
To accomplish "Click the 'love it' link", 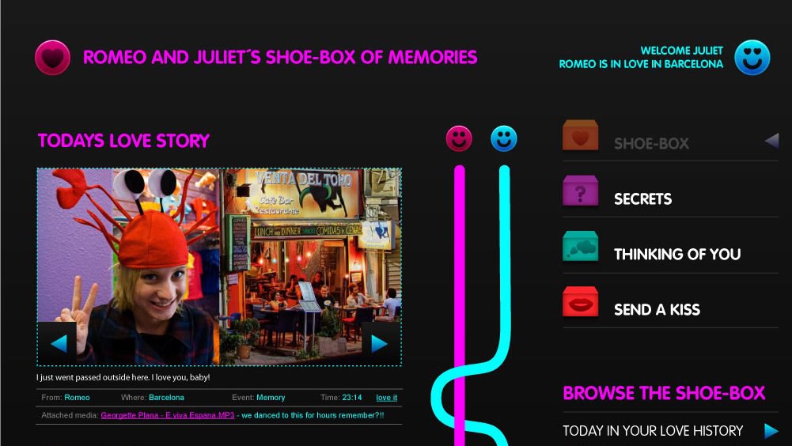I will pos(386,398).
